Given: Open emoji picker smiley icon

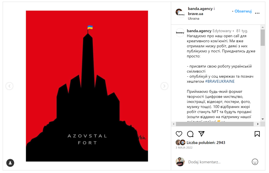Looking at the screenshot, I should click(x=255, y=162).
